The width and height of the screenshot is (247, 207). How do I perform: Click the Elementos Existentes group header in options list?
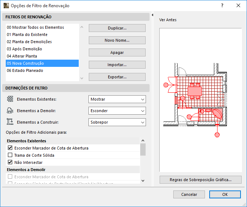pyautogui.click(x=73, y=141)
